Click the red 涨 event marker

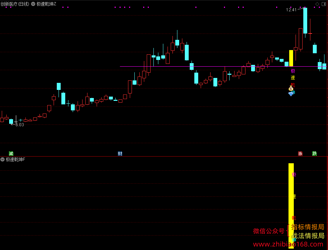[300, 153]
